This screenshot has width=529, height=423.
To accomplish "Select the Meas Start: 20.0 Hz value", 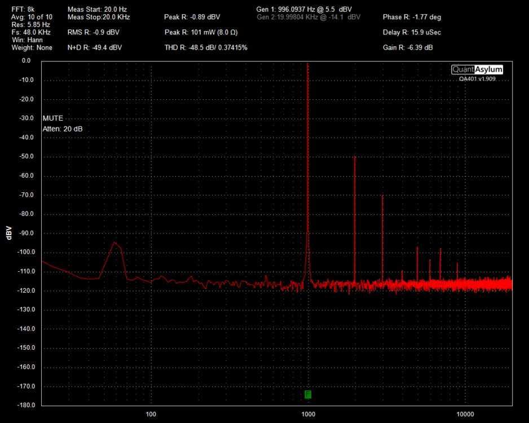I will point(97,10).
